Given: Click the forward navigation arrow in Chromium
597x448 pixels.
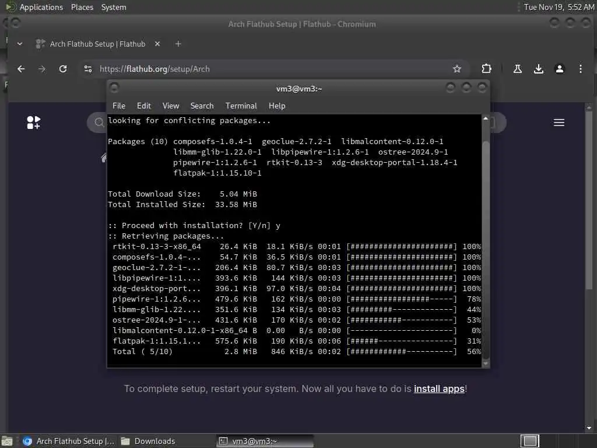Looking at the screenshot, I should click(42, 69).
